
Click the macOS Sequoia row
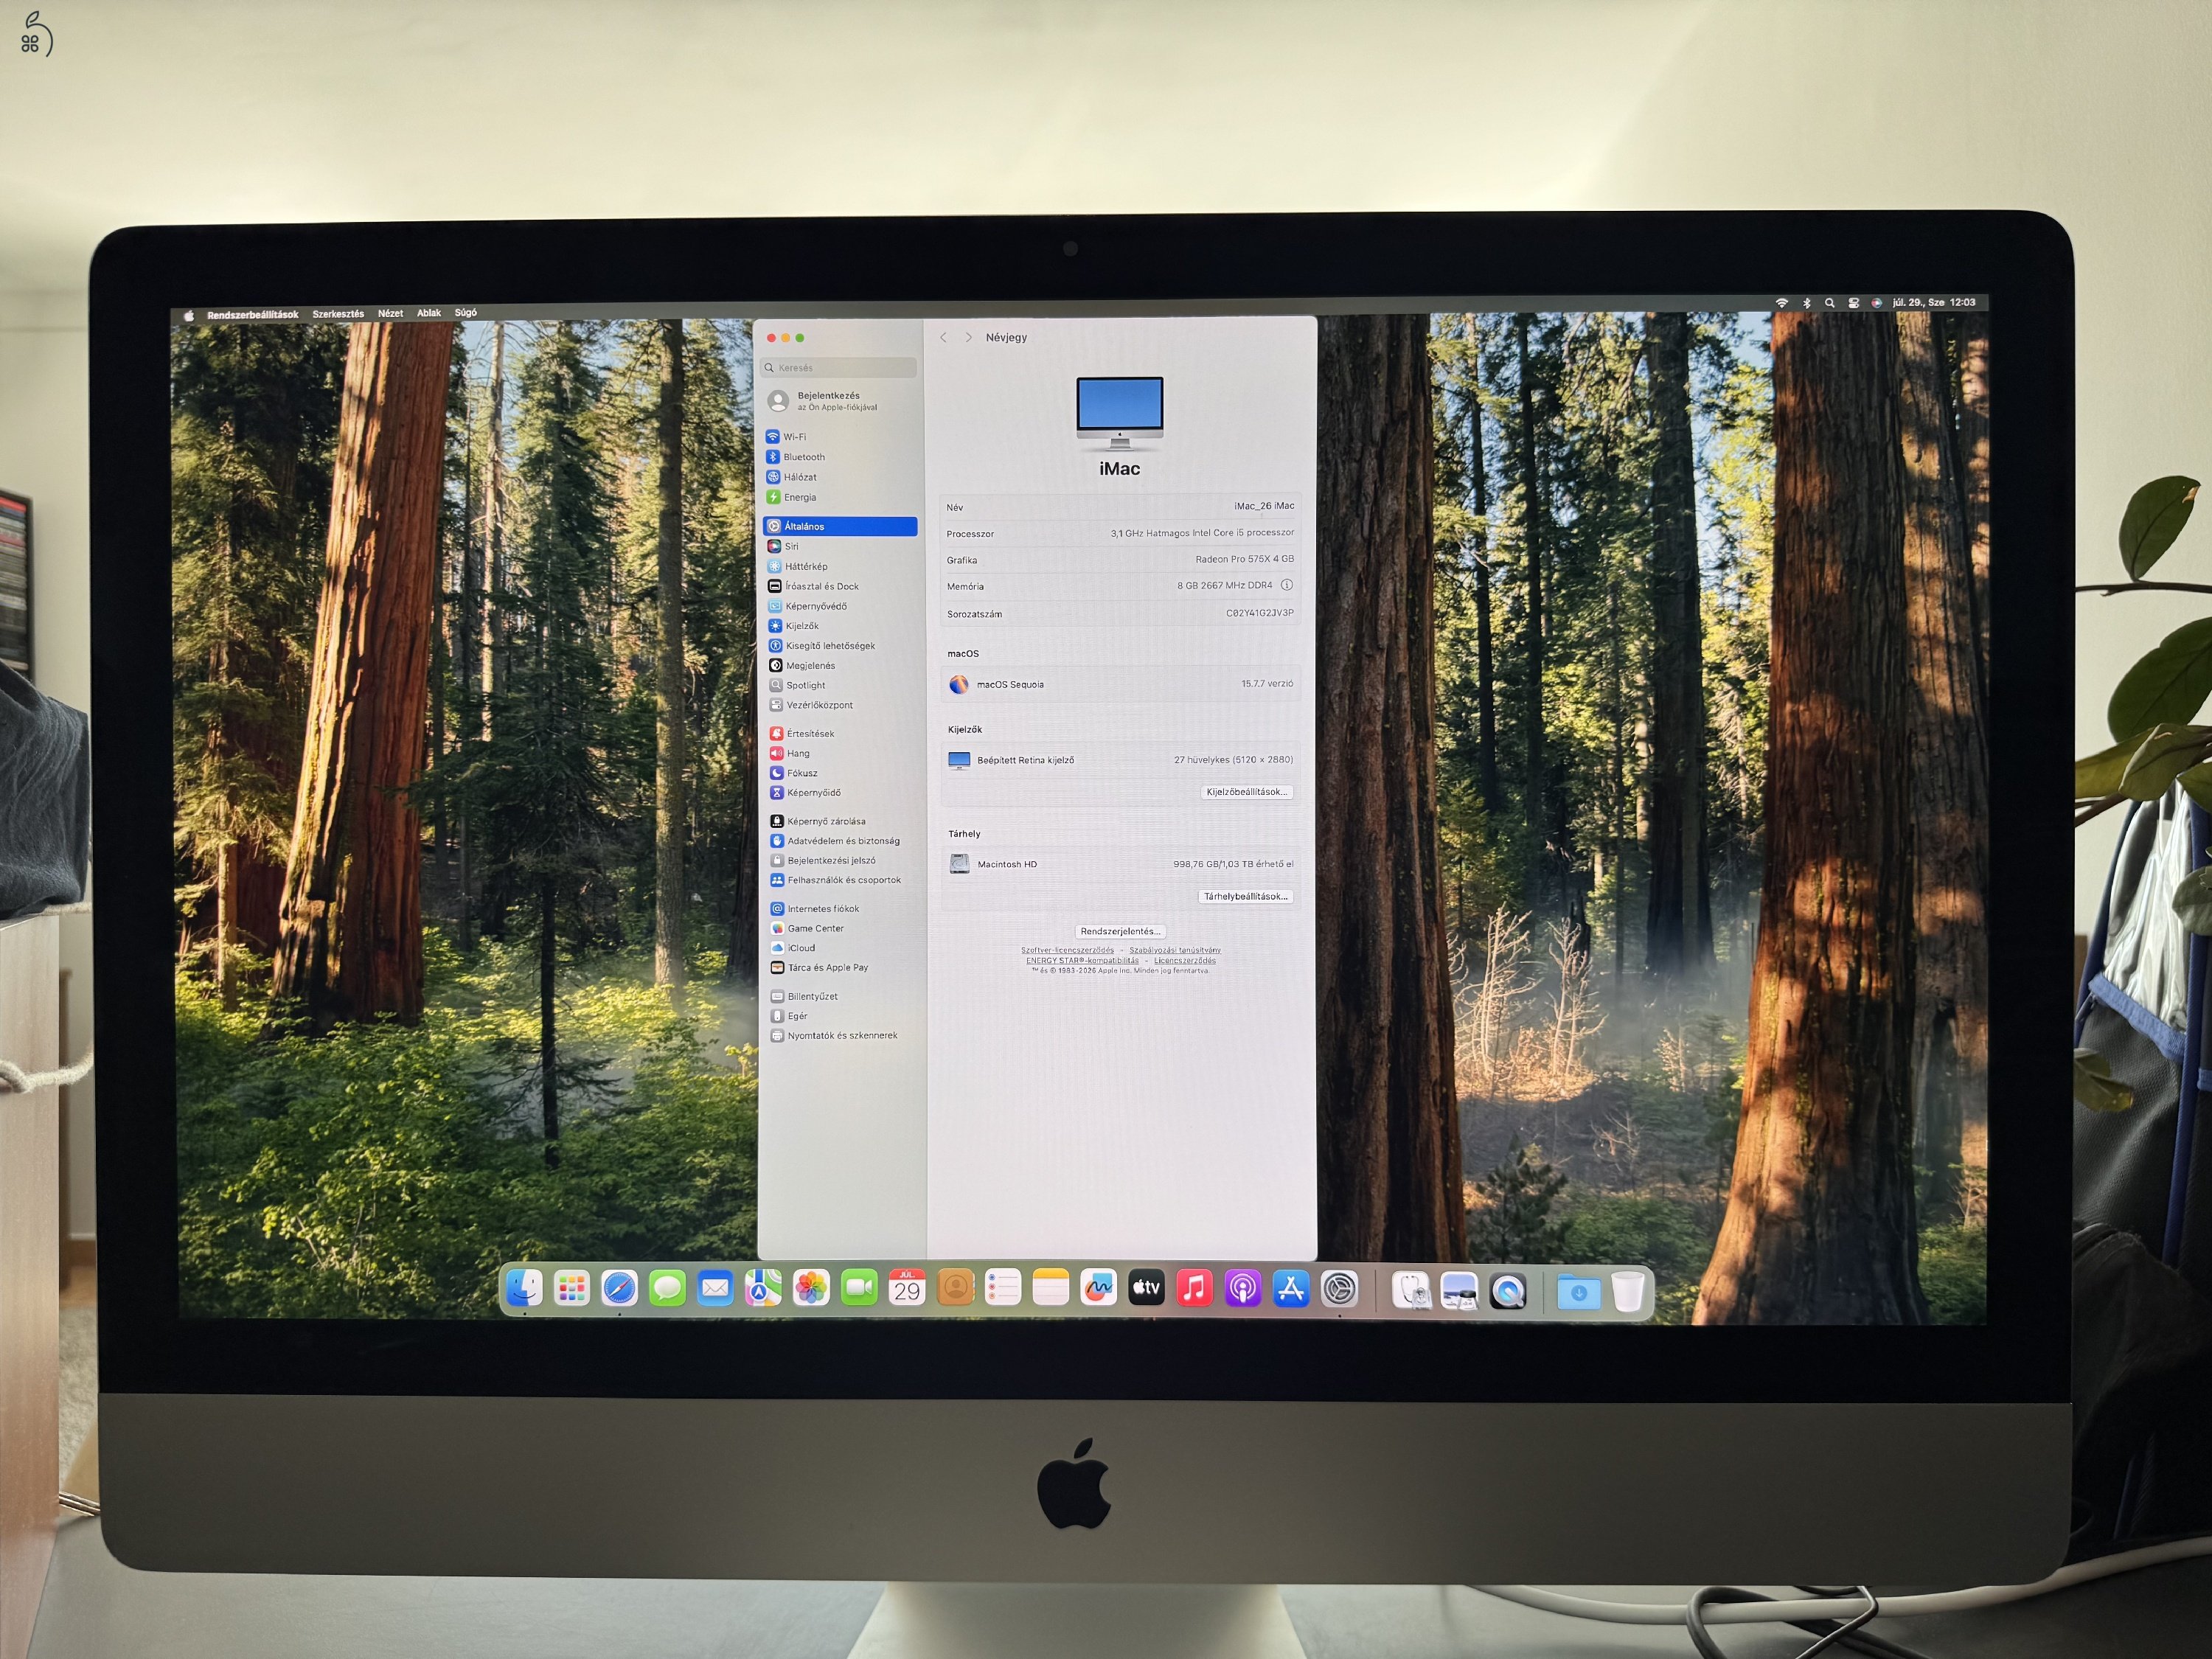1120,684
